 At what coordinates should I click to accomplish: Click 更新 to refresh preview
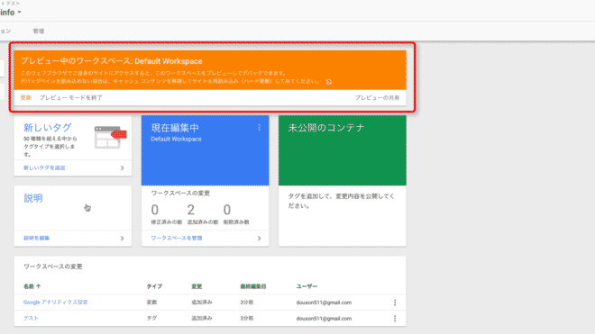(x=26, y=98)
